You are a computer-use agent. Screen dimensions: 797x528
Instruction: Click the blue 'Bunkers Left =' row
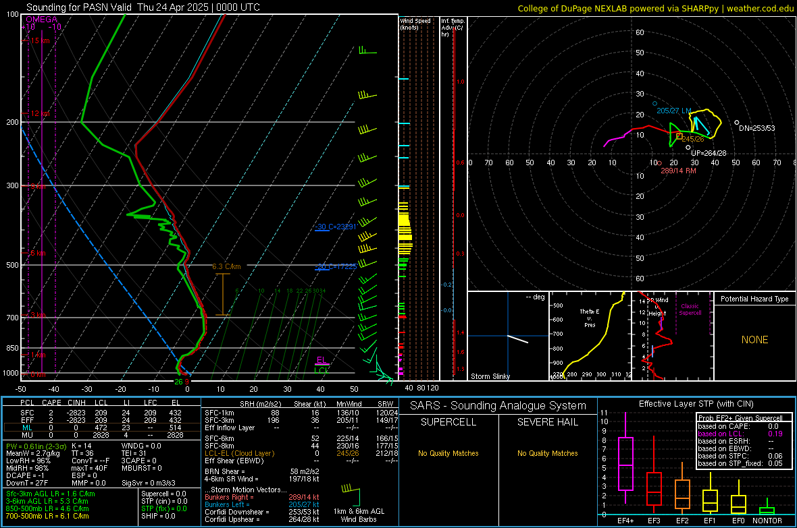coord(262,504)
